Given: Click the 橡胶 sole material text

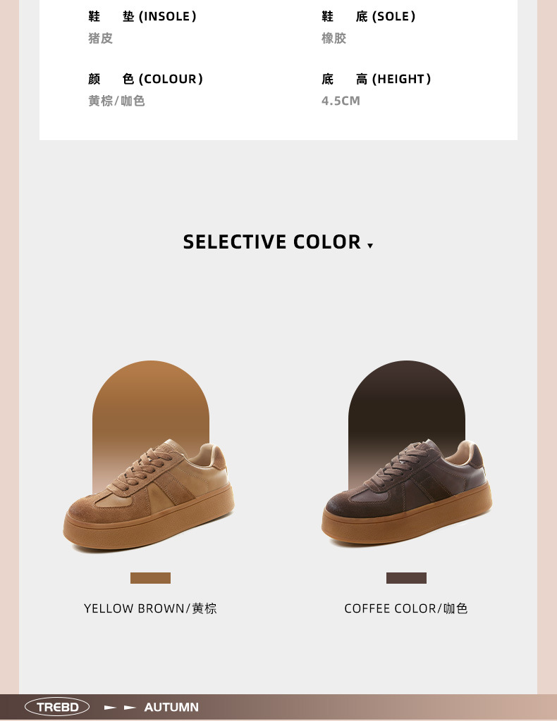Looking at the screenshot, I should point(333,38).
